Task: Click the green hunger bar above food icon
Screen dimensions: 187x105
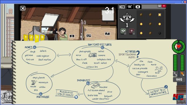Action: pyautogui.click(x=182, y=63)
